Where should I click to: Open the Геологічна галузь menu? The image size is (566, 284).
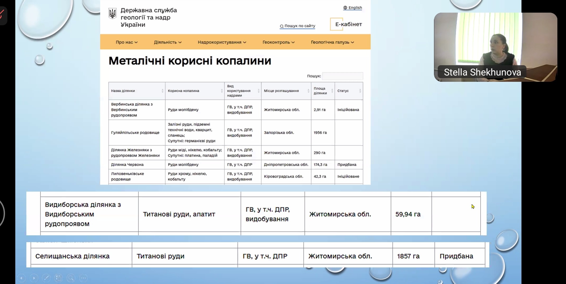coord(332,42)
